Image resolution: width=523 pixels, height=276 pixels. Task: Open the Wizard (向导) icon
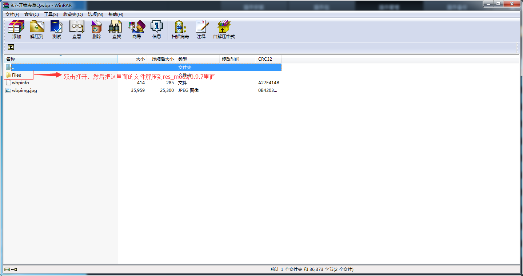137,29
